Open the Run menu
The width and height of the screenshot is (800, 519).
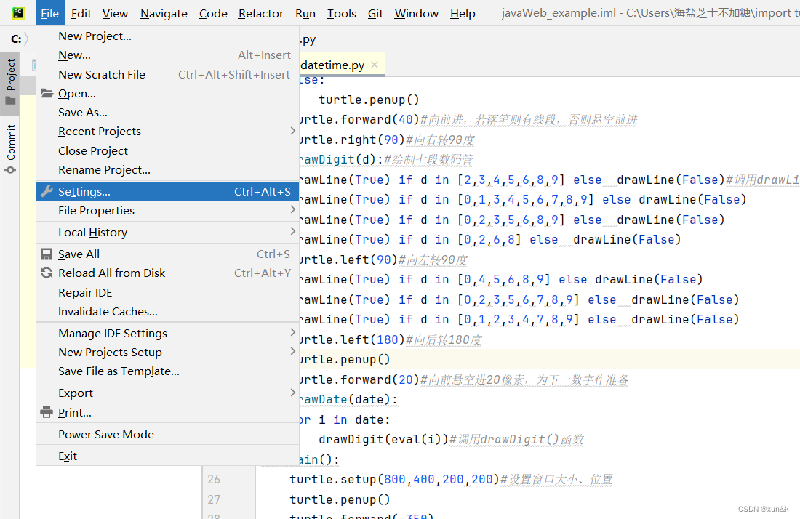coord(305,12)
